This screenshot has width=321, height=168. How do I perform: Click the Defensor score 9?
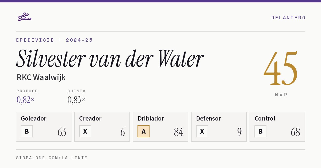pos(239,132)
